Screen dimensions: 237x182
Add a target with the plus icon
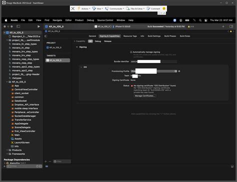coord(46,162)
